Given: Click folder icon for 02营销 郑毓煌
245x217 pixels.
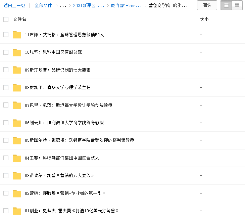Looking at the screenshot, I should 17,193.
